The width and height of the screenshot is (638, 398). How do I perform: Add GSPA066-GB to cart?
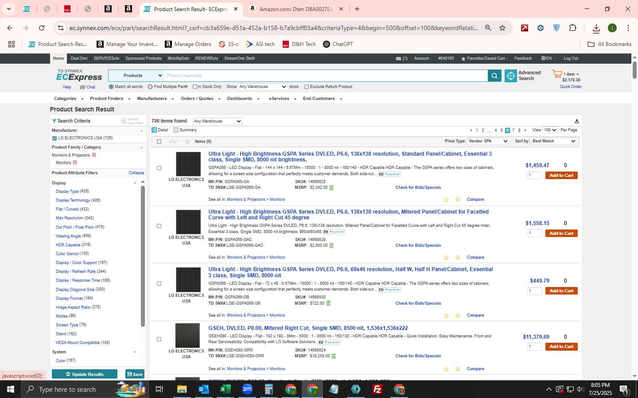(x=561, y=291)
